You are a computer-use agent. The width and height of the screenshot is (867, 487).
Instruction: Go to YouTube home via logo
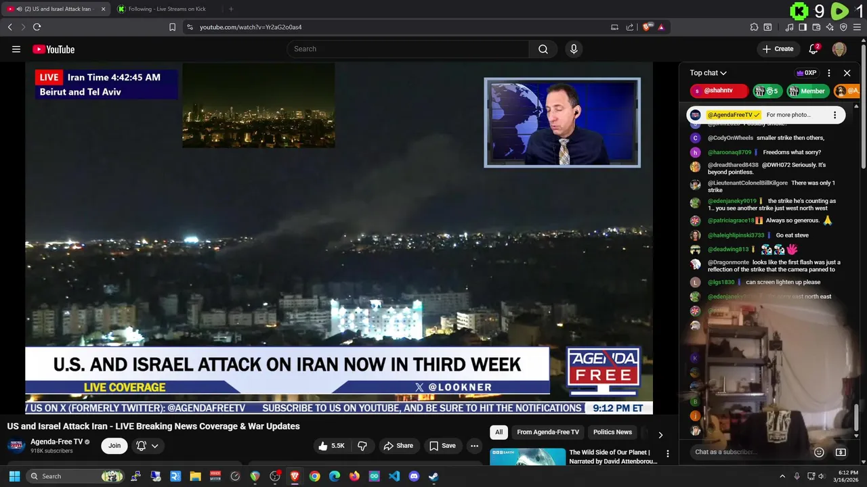(x=54, y=49)
